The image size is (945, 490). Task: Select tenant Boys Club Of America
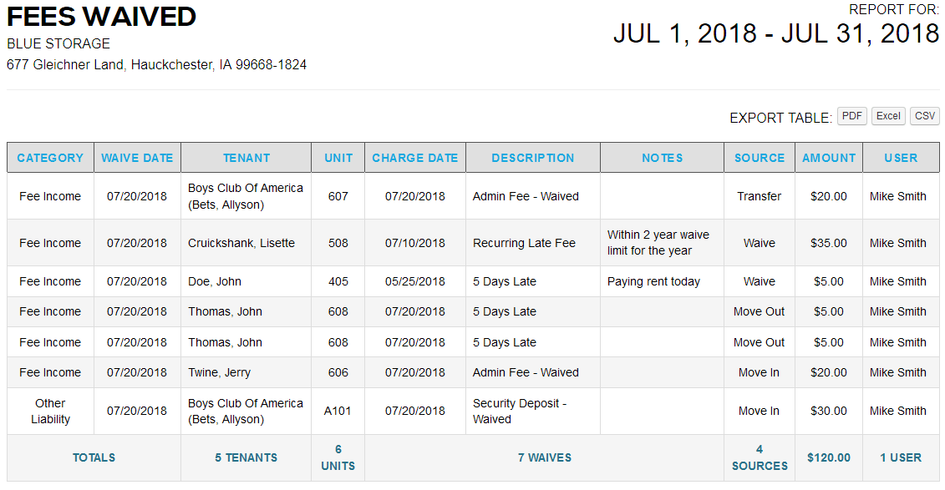pos(246,195)
